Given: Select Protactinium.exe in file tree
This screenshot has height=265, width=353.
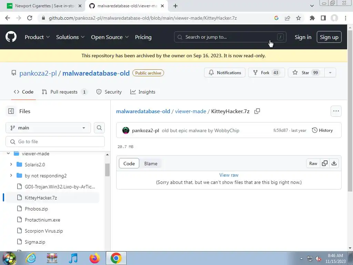Looking at the screenshot, I should tap(42, 220).
